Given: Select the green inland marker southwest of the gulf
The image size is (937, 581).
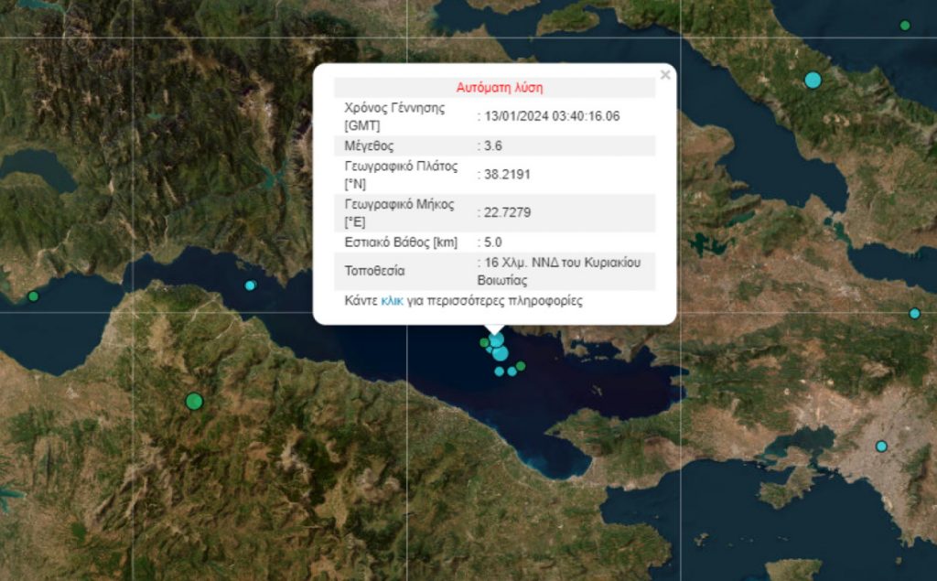Looking at the screenshot, I should pyautogui.click(x=194, y=400).
